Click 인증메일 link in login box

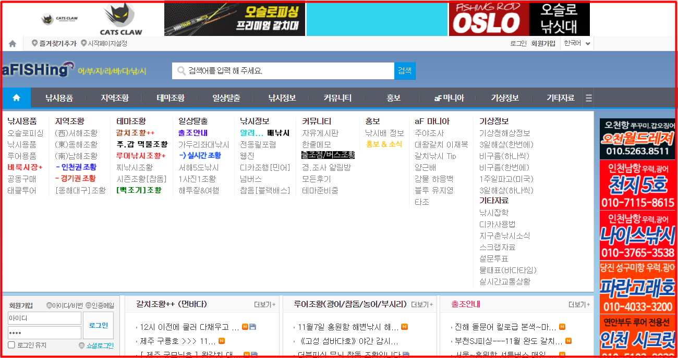click(100, 305)
